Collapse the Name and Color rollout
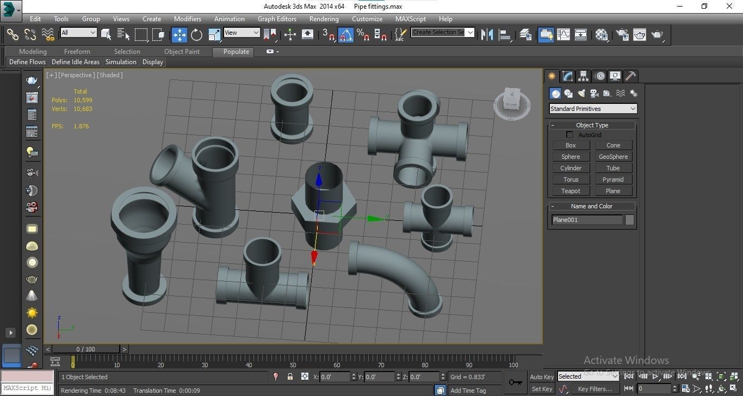Screen dimensions: 743x396 (592, 206)
